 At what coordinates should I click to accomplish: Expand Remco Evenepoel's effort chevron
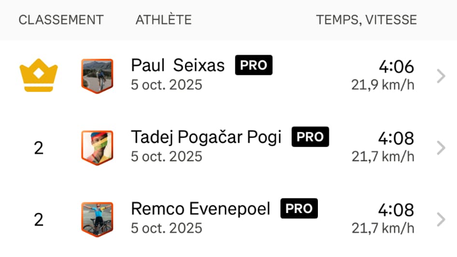click(x=441, y=220)
